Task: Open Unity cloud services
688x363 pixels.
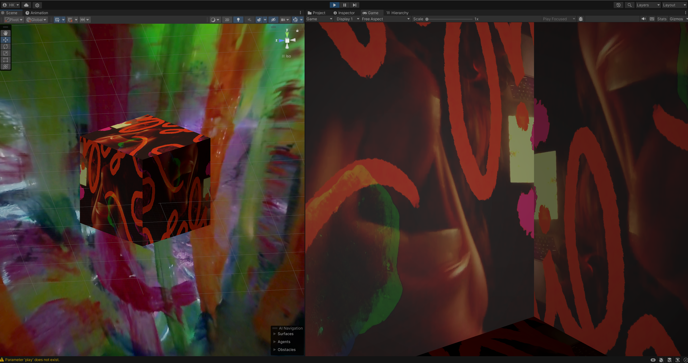Action: pos(26,5)
